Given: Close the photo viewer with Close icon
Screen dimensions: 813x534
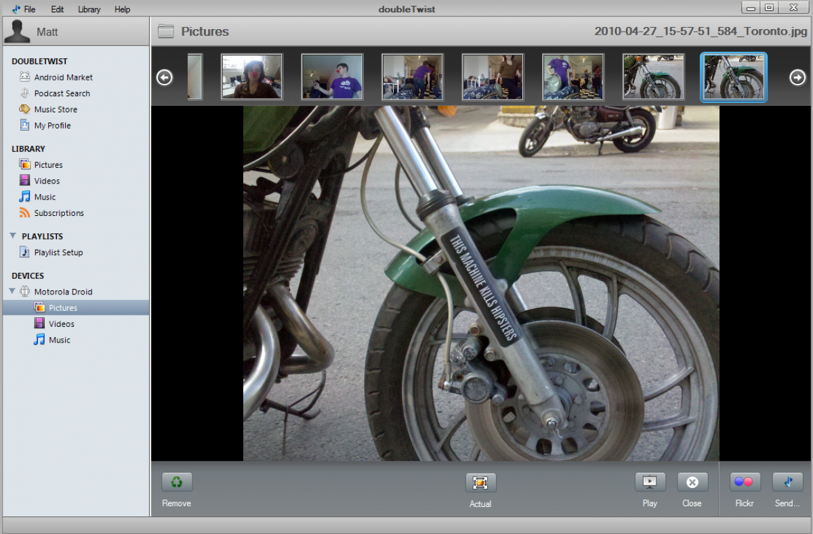Looking at the screenshot, I should pyautogui.click(x=692, y=482).
